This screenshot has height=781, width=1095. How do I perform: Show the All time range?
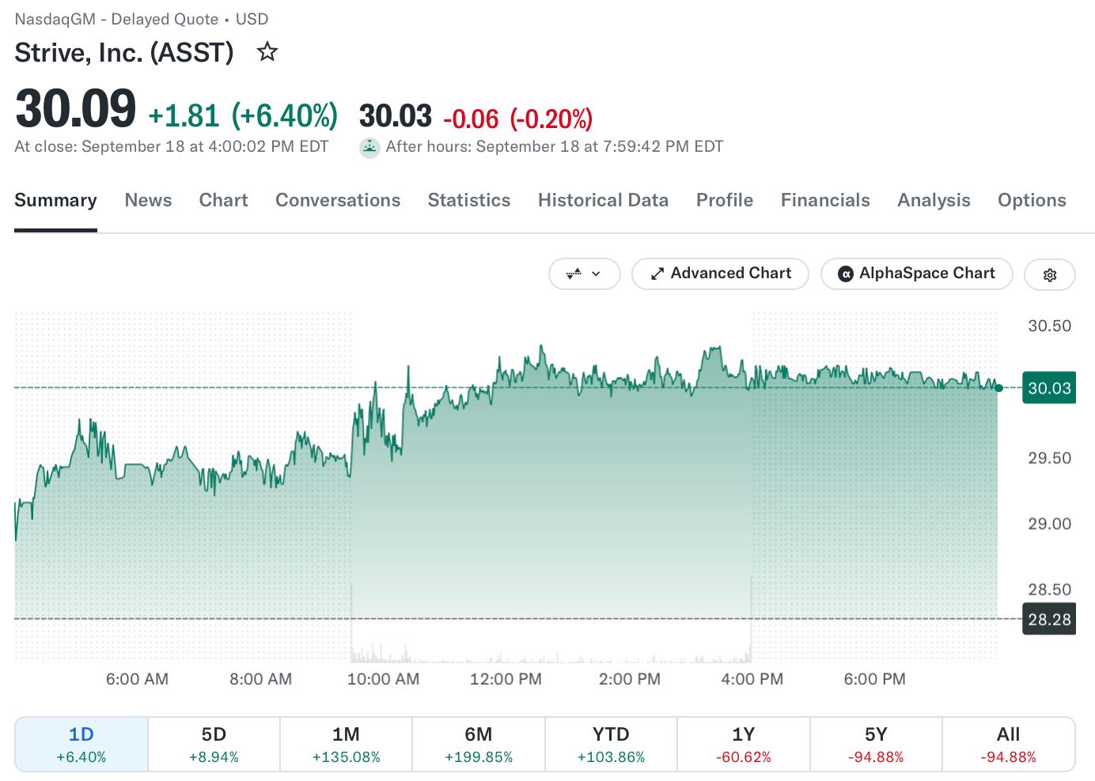(1009, 744)
